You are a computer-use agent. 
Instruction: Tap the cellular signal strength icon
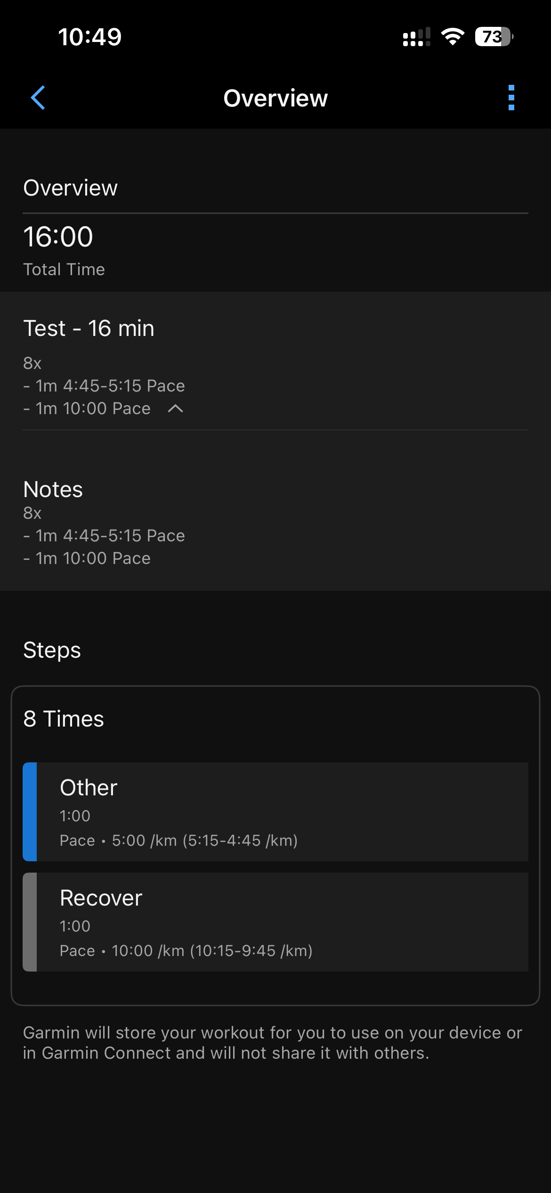pyautogui.click(x=416, y=37)
